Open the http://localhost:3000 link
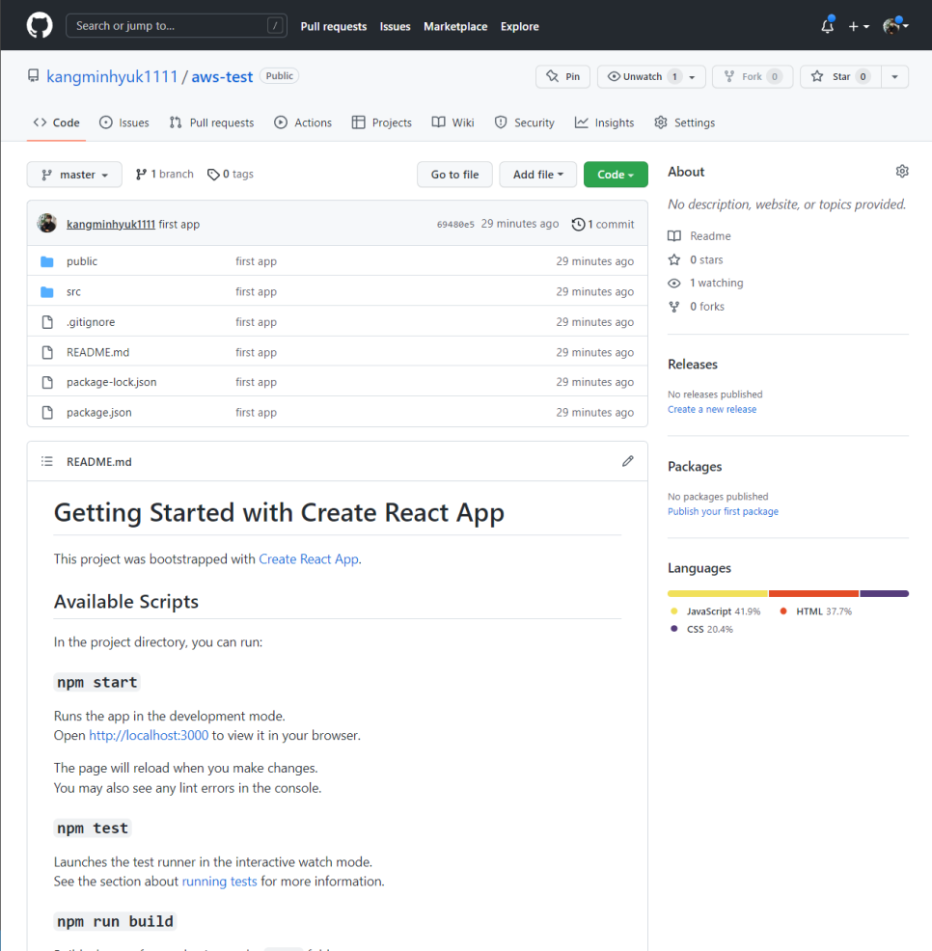 149,736
